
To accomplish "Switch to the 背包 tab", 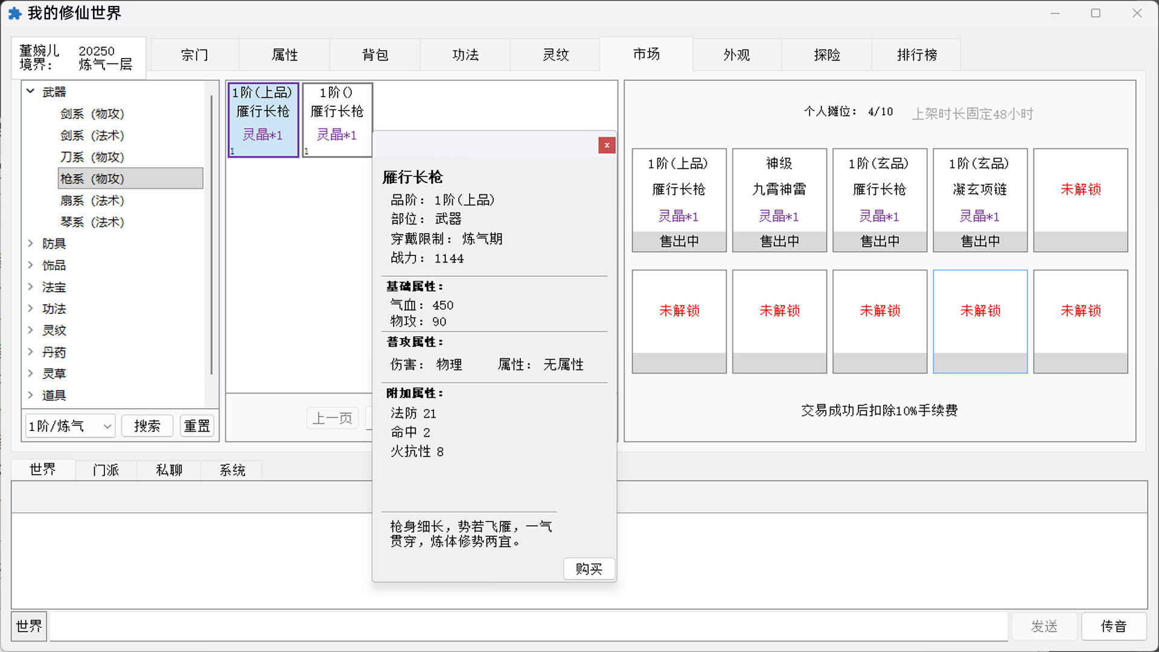I will (374, 54).
